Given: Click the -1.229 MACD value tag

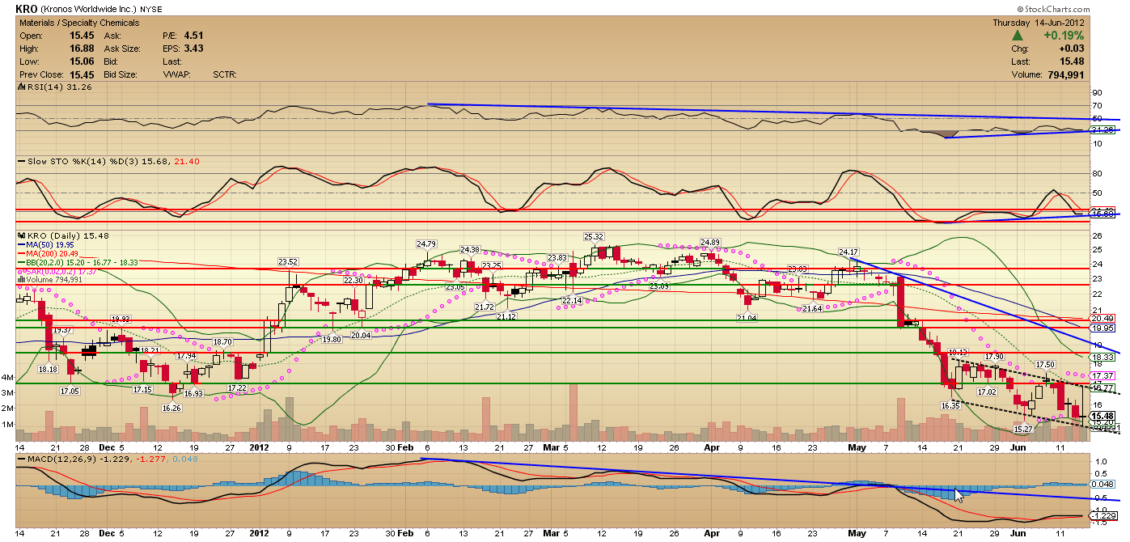Looking at the screenshot, I should click(x=1104, y=515).
